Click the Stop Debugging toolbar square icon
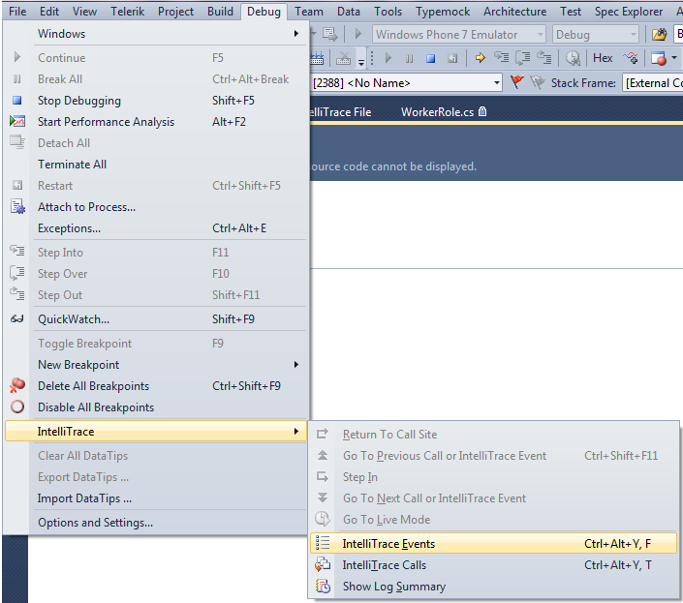 tap(431, 58)
